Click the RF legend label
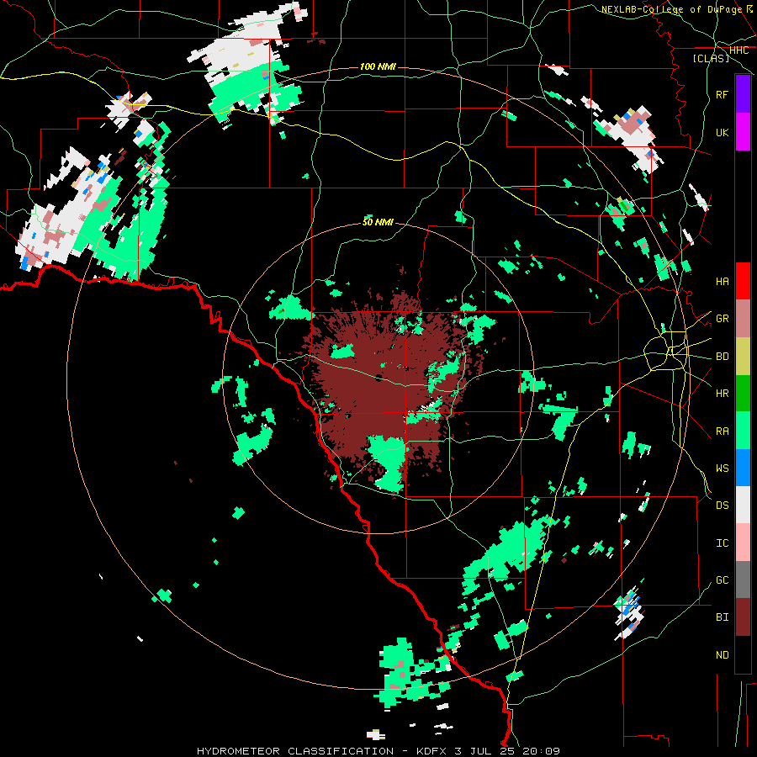Image resolution: width=757 pixels, height=757 pixels. [723, 94]
